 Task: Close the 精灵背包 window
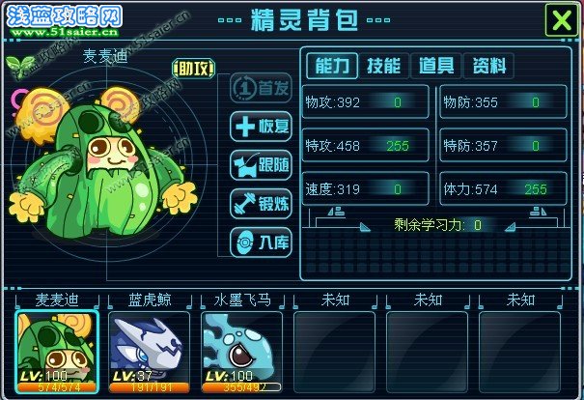pos(562,20)
